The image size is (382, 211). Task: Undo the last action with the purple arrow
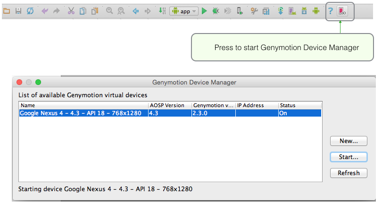coord(45,11)
